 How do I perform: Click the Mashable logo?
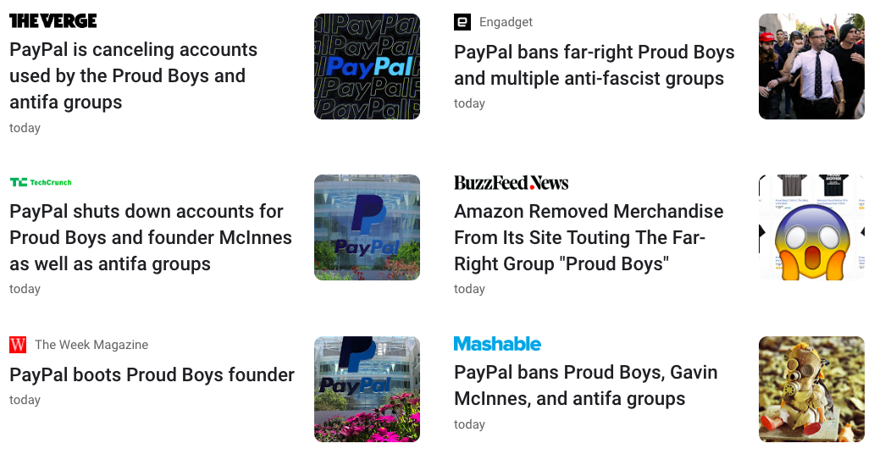tap(497, 343)
